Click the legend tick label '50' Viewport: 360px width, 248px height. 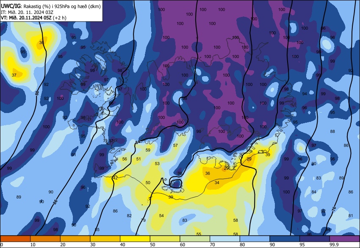(x=152, y=245)
